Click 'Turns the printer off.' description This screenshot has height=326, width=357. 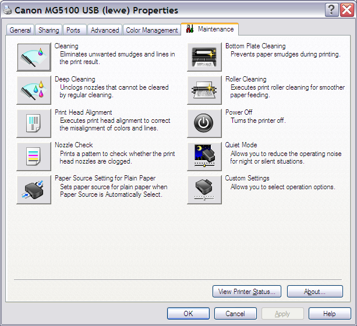258,121
